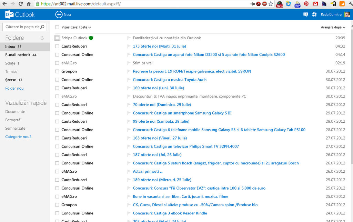Check the Stim ca vrei message checkbox
Image resolution: width=353 pixels, height=222 pixels.
click(x=57, y=63)
